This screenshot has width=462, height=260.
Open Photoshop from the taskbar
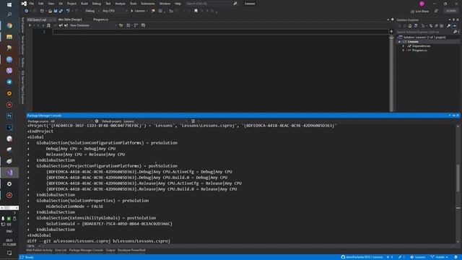9,116
